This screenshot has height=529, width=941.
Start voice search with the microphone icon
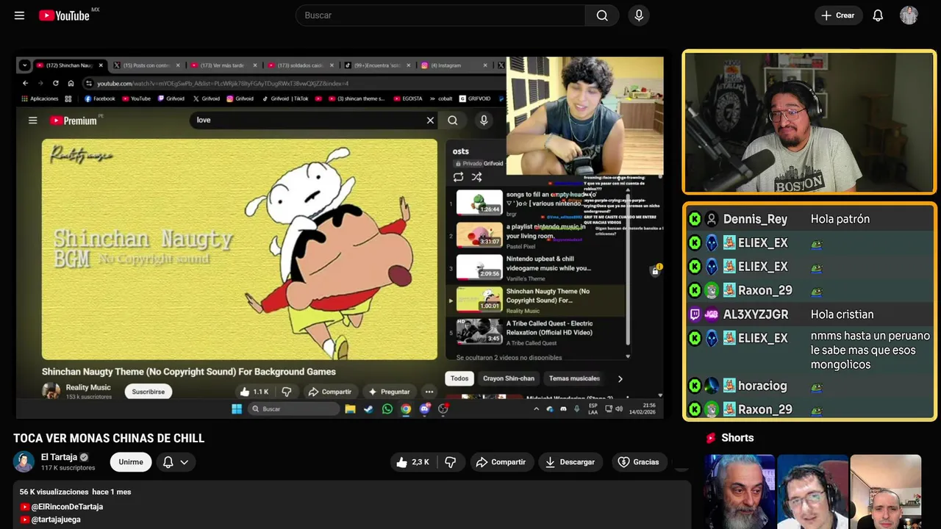point(639,15)
